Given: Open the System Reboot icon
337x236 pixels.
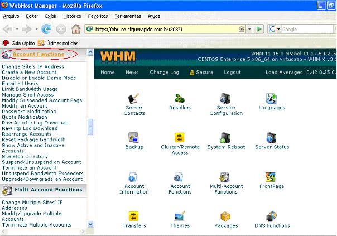Looking at the screenshot, I should (225, 138).
